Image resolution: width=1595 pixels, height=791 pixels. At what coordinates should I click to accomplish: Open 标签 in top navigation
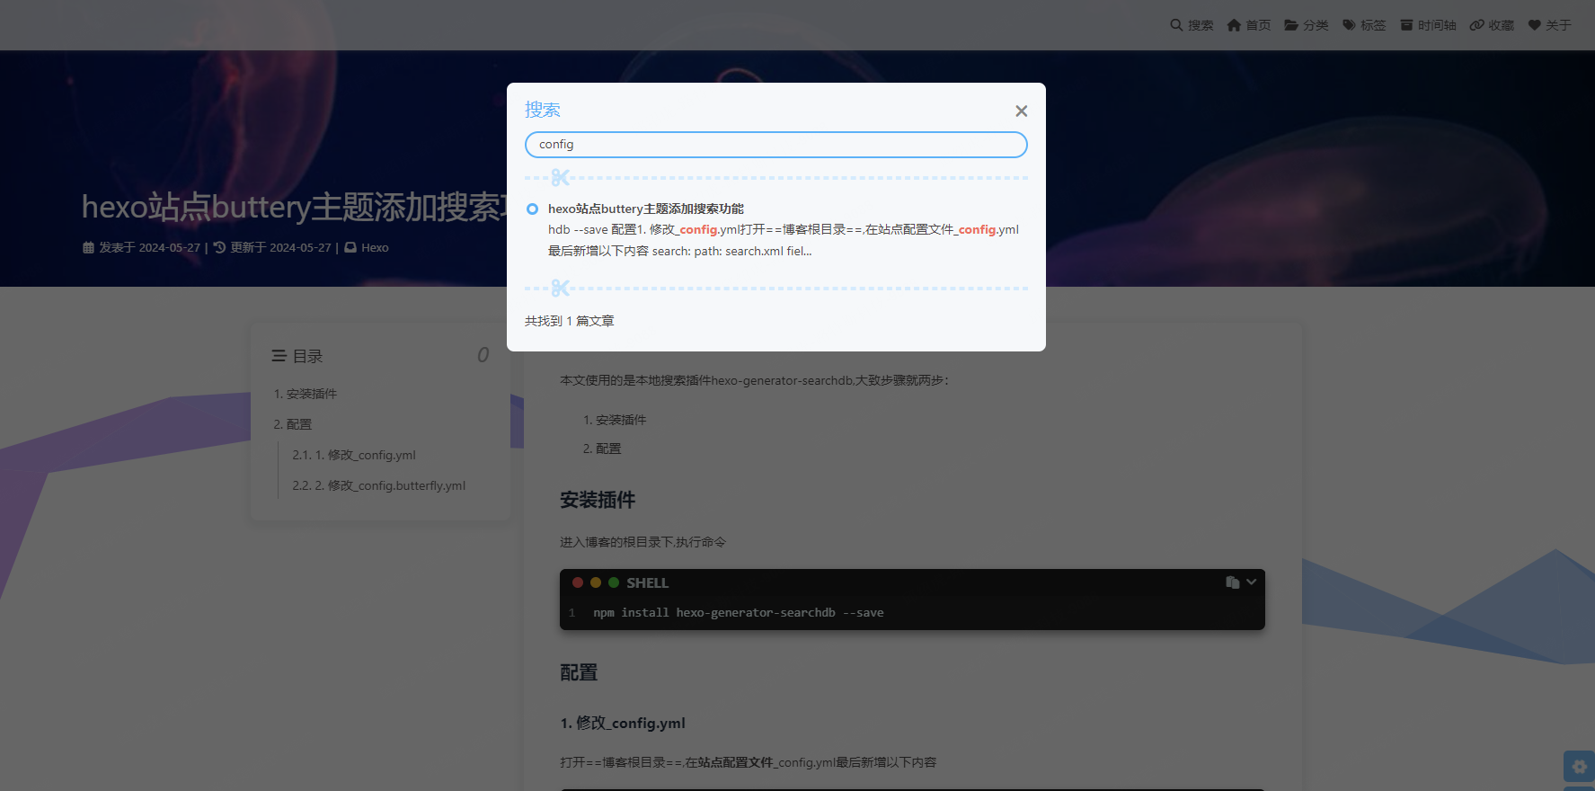tap(1364, 25)
